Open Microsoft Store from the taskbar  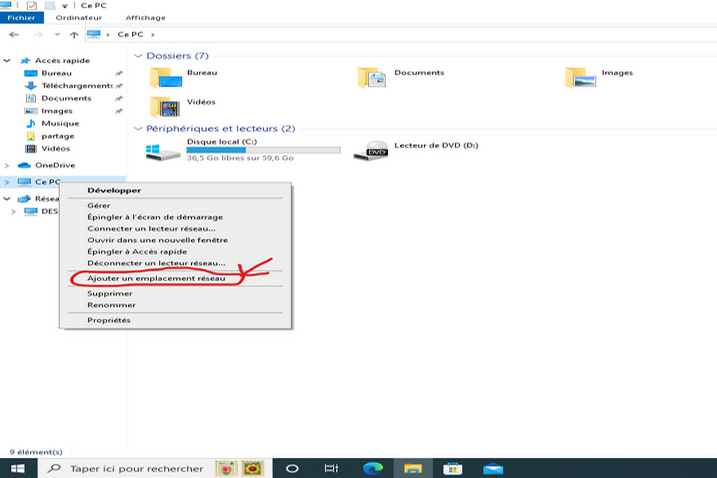point(453,468)
